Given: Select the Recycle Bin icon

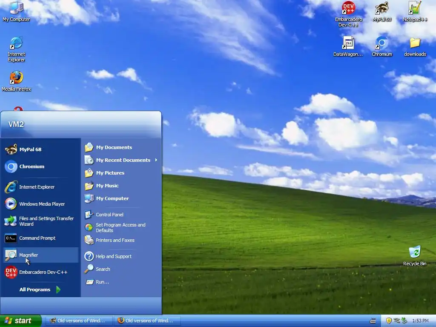Looking at the screenshot, I should (415, 256).
